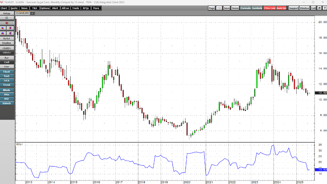Select the S.CANE,MM chart tab
The width and height of the screenshot is (327, 184).
click(x=22, y=13)
